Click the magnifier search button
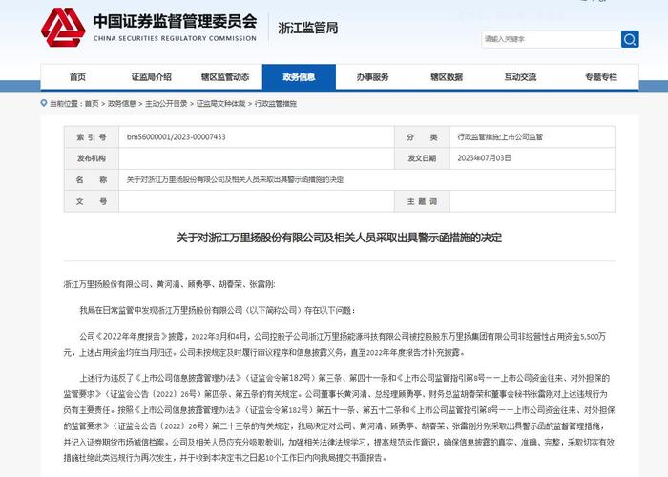Image resolution: width=668 pixels, height=477 pixels. [x=630, y=39]
